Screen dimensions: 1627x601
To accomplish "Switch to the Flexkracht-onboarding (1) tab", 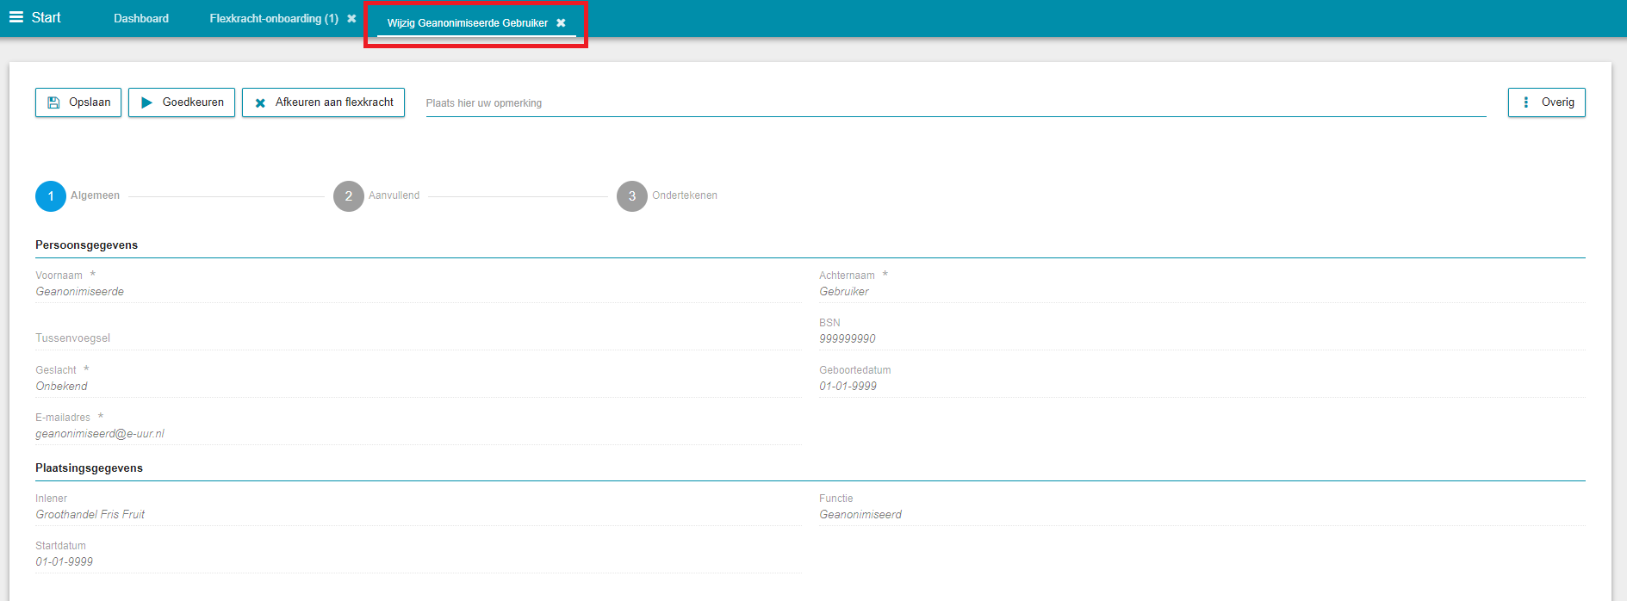I will pyautogui.click(x=274, y=18).
